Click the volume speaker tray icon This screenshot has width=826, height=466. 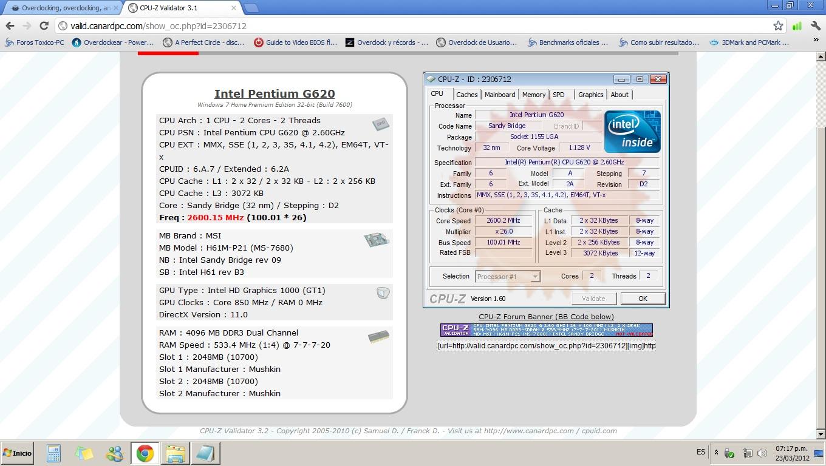coord(762,453)
